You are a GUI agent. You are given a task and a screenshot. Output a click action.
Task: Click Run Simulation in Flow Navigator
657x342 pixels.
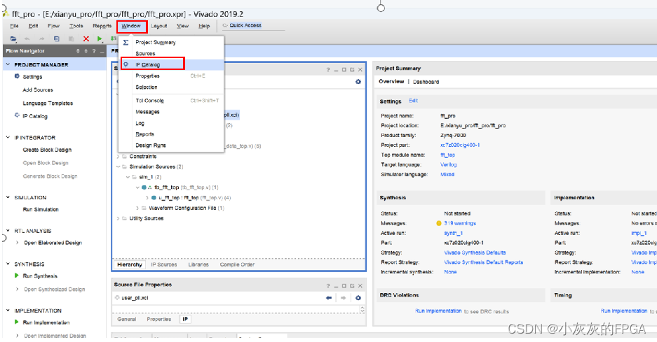point(41,209)
